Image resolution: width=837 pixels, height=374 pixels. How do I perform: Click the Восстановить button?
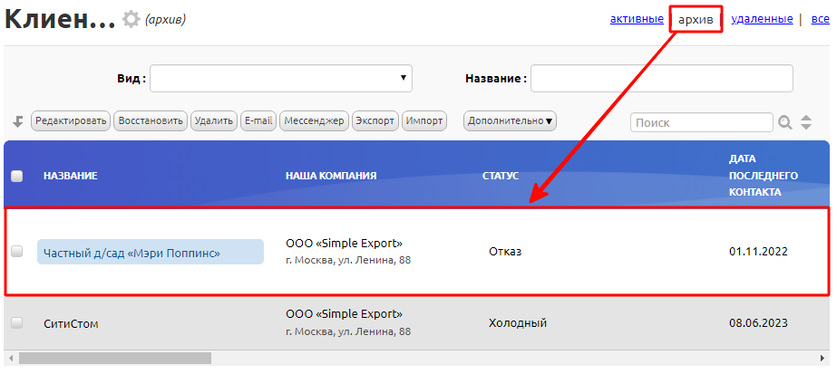pyautogui.click(x=151, y=121)
